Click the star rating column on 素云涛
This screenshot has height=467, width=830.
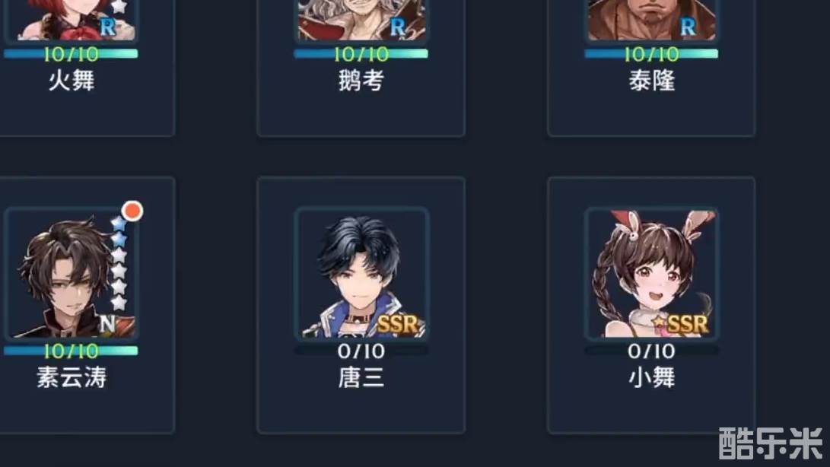[x=119, y=263]
